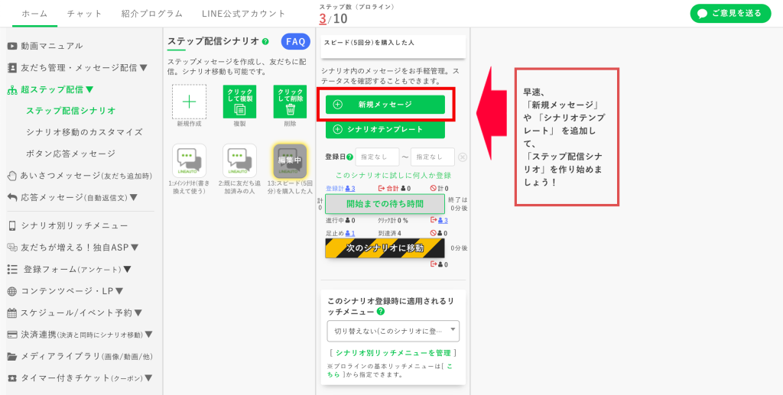Expand 友だちが増える!独自ASP menu
Image resolution: width=783 pixels, height=395 pixels.
[73, 248]
